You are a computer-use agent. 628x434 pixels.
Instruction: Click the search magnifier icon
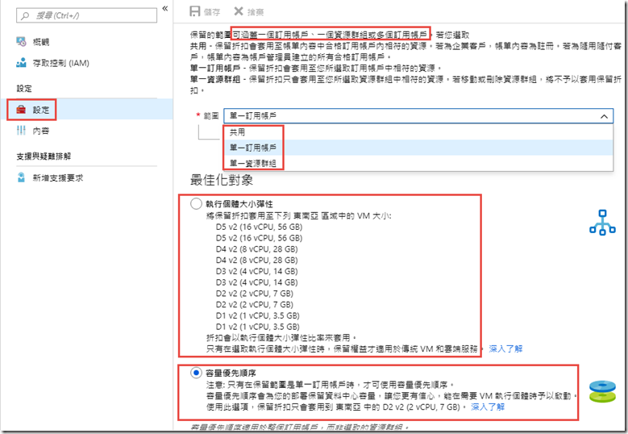(27, 15)
